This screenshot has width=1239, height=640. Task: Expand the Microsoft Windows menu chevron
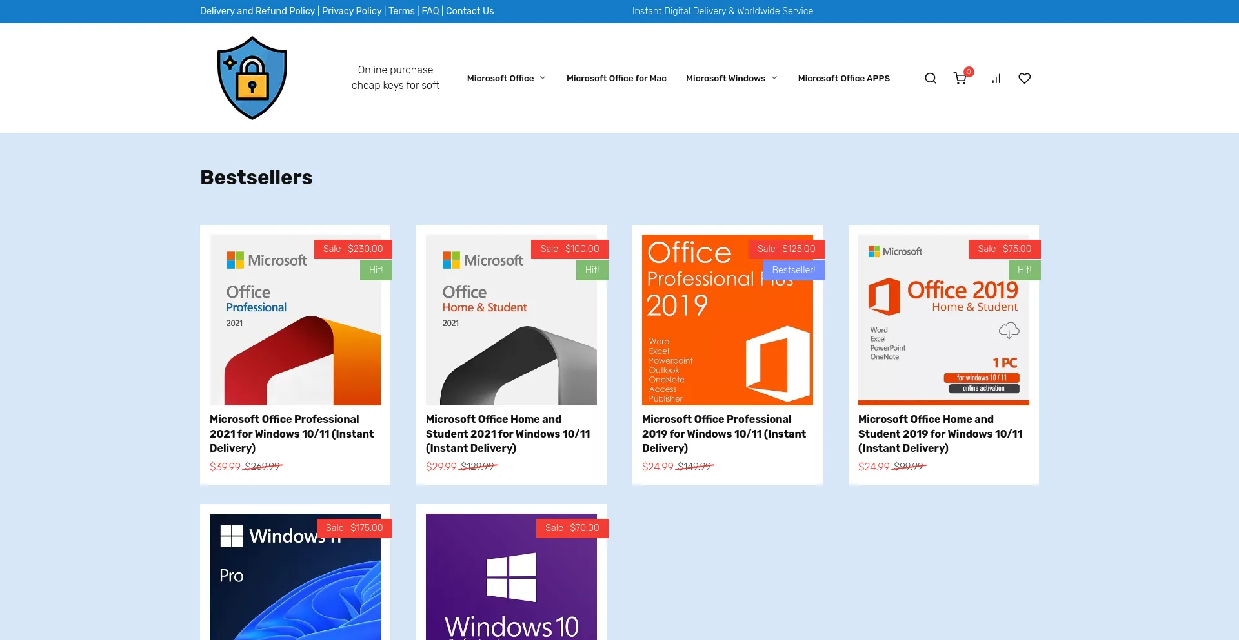point(774,78)
